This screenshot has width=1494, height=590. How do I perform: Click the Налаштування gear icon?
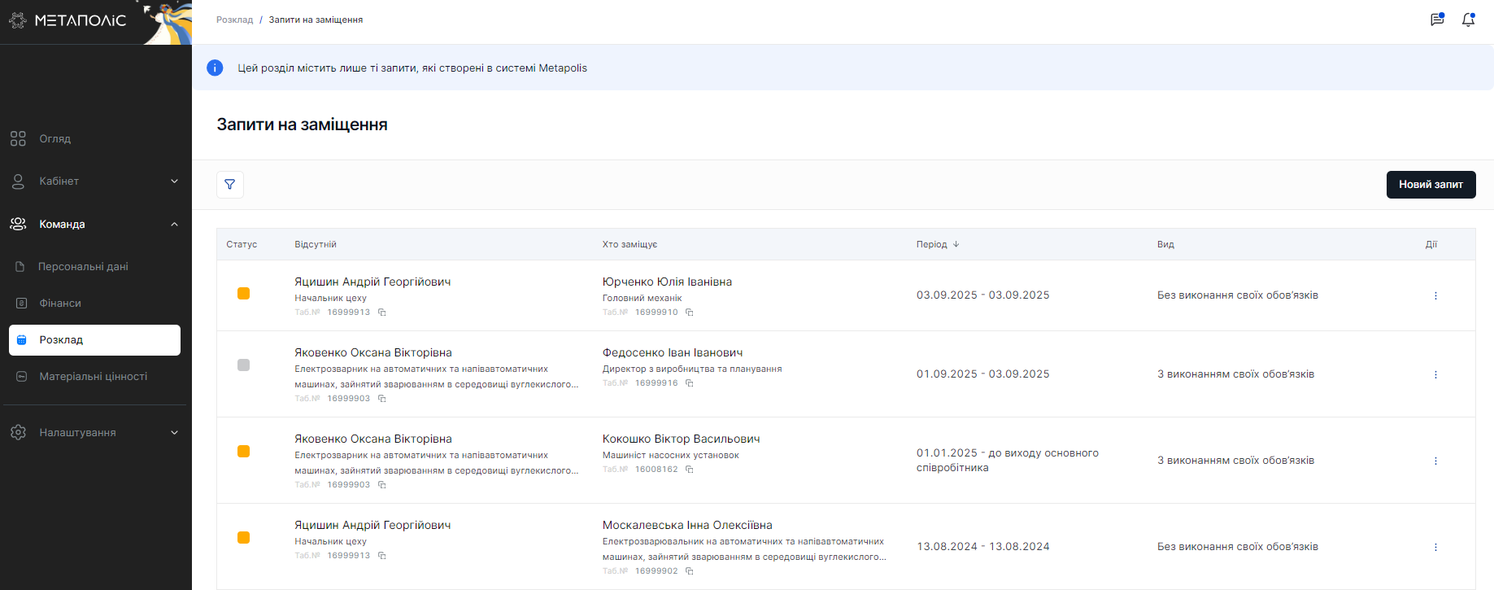(x=18, y=432)
